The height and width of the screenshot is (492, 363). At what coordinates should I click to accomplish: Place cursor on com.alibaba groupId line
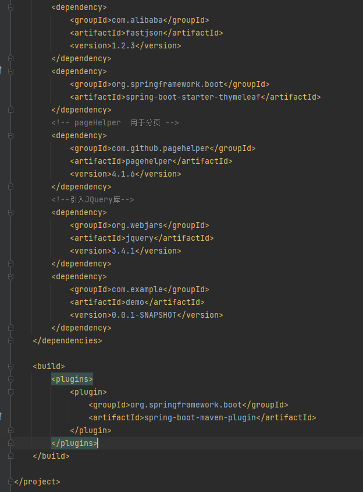pyautogui.click(x=140, y=20)
